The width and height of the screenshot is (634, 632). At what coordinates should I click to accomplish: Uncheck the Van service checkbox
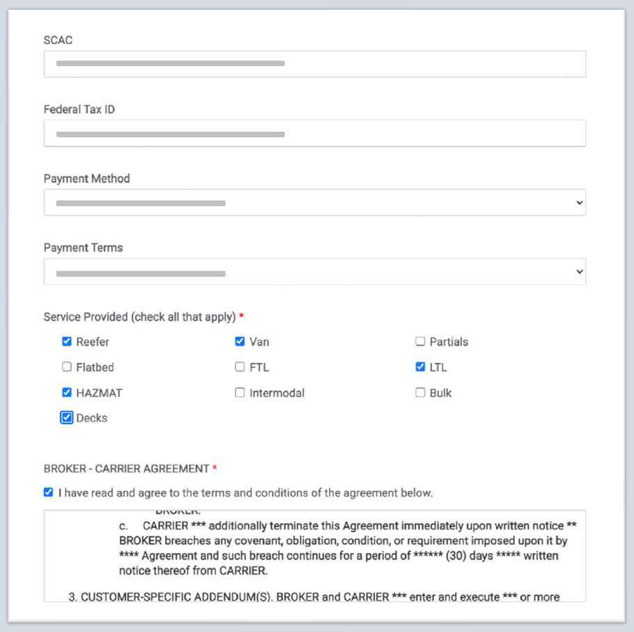240,341
